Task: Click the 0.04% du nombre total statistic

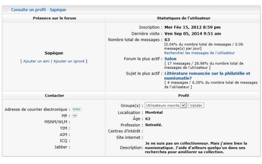Action: (x=204, y=47)
